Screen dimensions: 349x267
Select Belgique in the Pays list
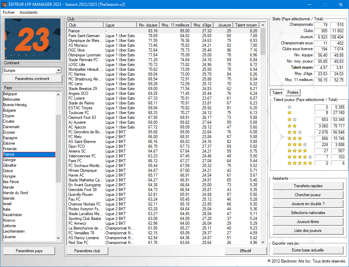29,94
